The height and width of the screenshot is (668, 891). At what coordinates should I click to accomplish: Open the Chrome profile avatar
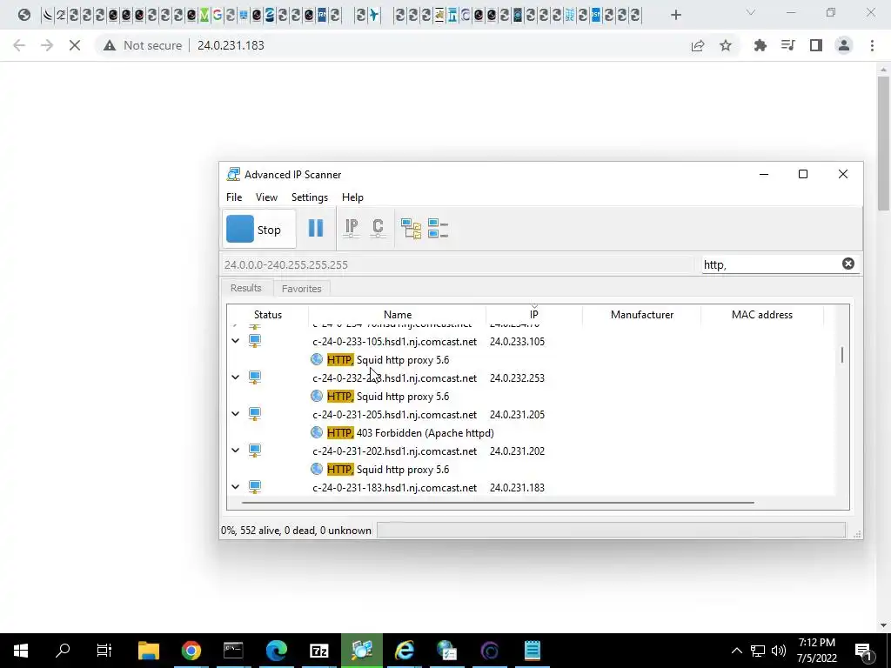coord(844,45)
